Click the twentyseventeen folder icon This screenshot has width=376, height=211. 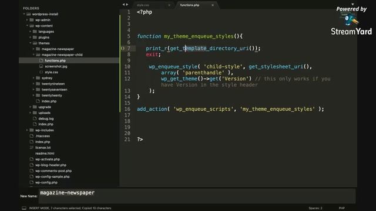pos(38,90)
